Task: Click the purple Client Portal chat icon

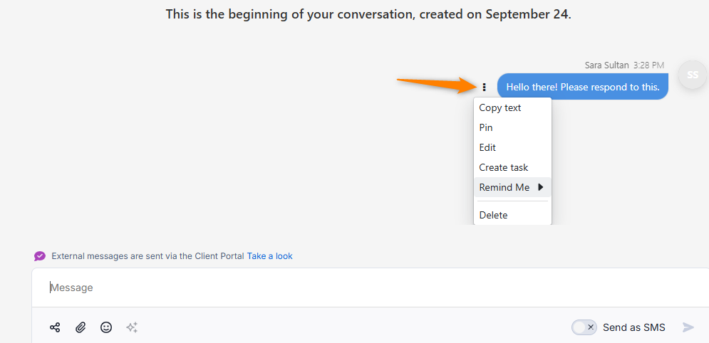Action: pyautogui.click(x=40, y=256)
